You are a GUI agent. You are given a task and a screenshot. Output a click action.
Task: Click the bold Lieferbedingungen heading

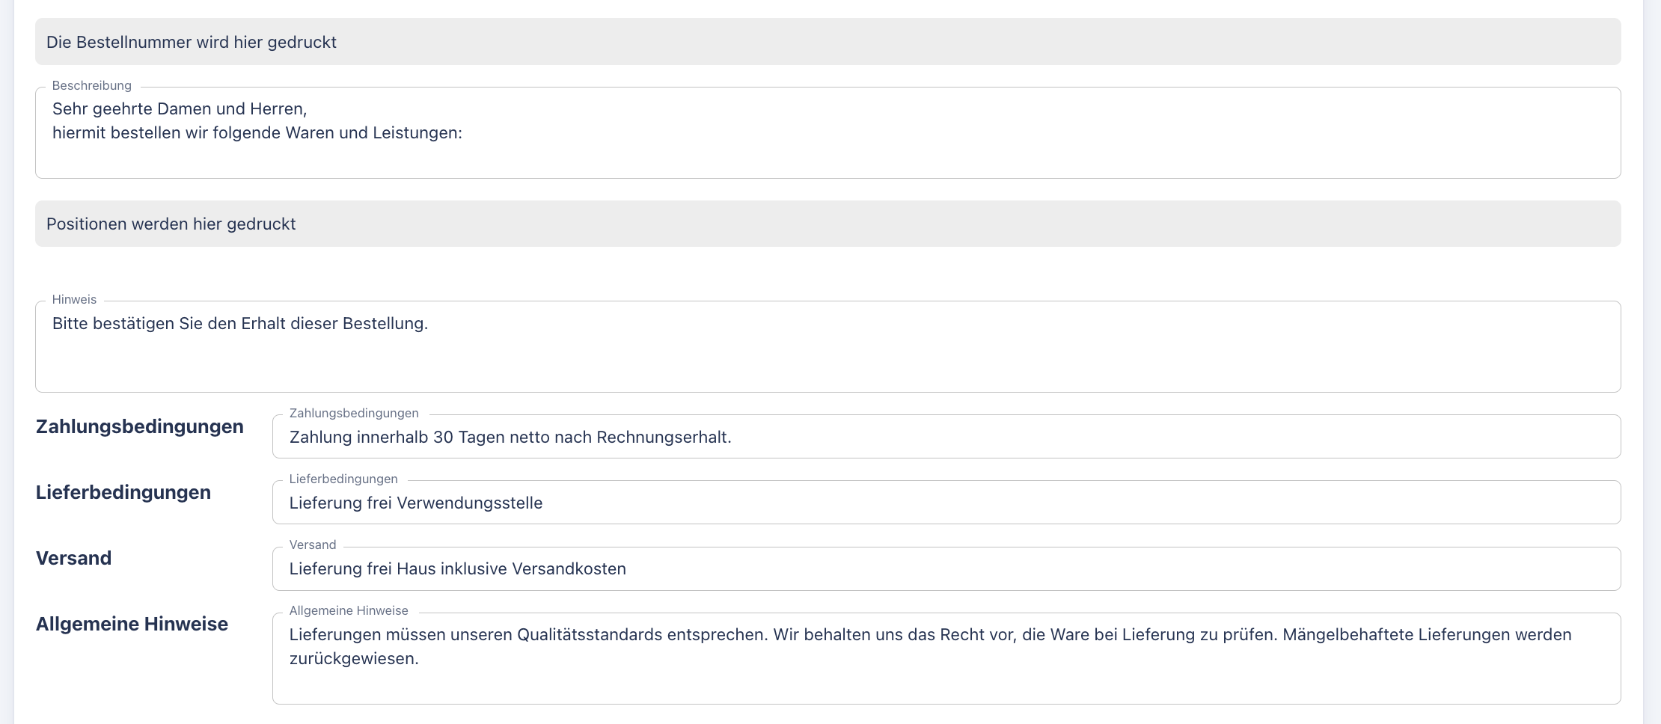point(123,492)
